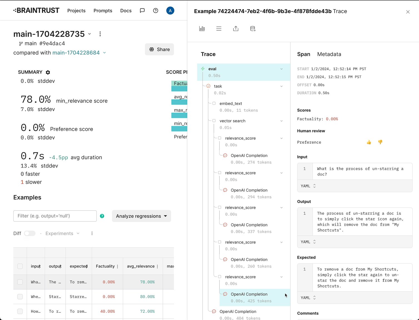Image resolution: width=419 pixels, height=320 pixels.
Task: Open the main-1704228684 comparison link
Action: tap(76, 53)
